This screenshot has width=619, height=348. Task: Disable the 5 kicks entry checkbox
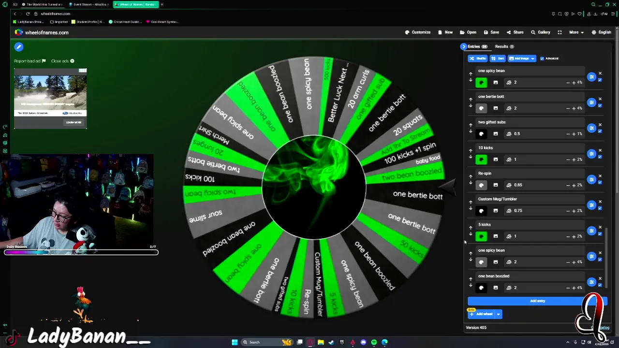tap(600, 233)
